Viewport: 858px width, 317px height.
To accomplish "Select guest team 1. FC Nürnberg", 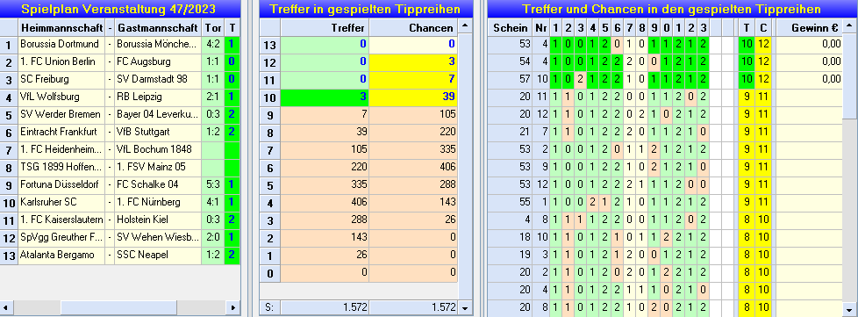I will coord(158,202).
